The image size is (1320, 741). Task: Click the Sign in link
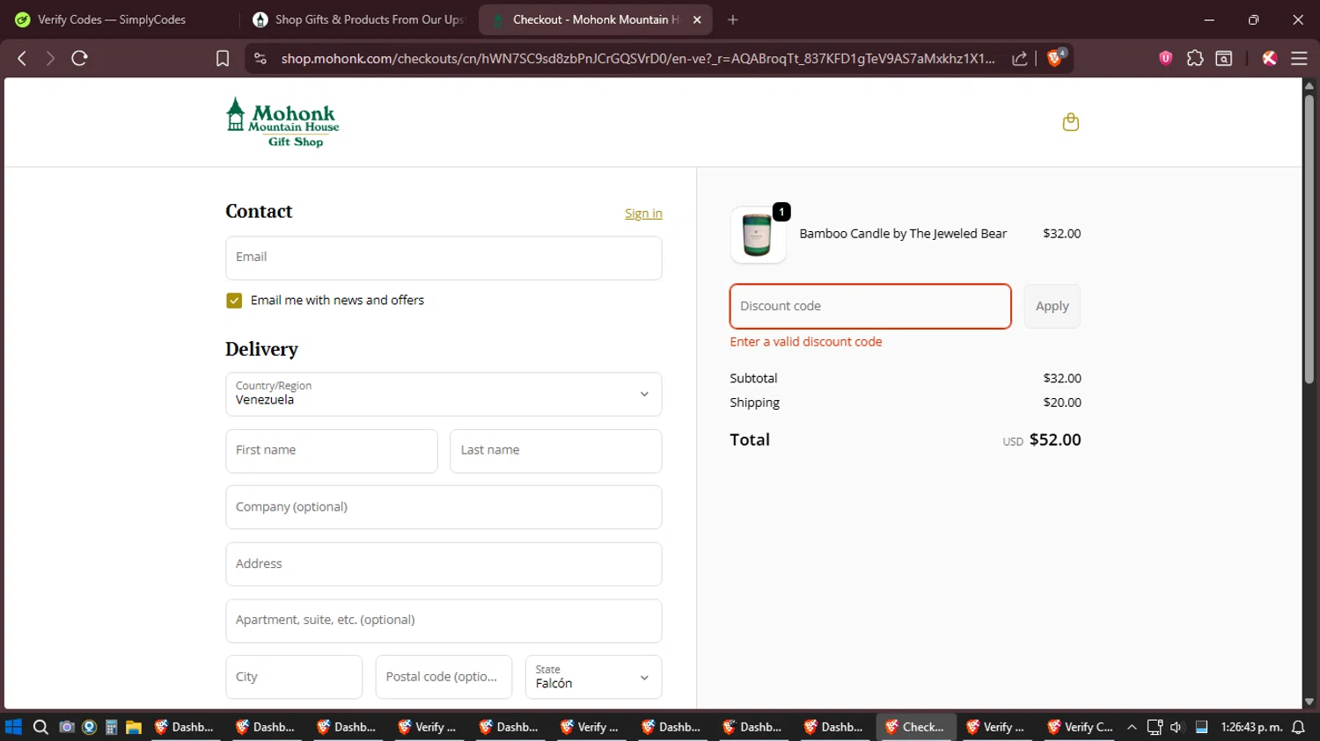point(643,214)
